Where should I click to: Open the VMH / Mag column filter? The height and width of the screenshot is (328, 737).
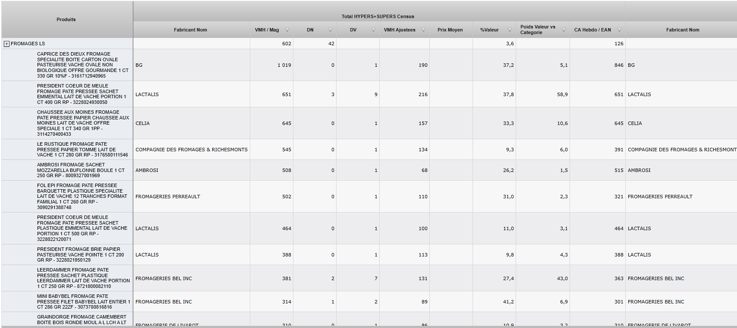click(x=287, y=30)
